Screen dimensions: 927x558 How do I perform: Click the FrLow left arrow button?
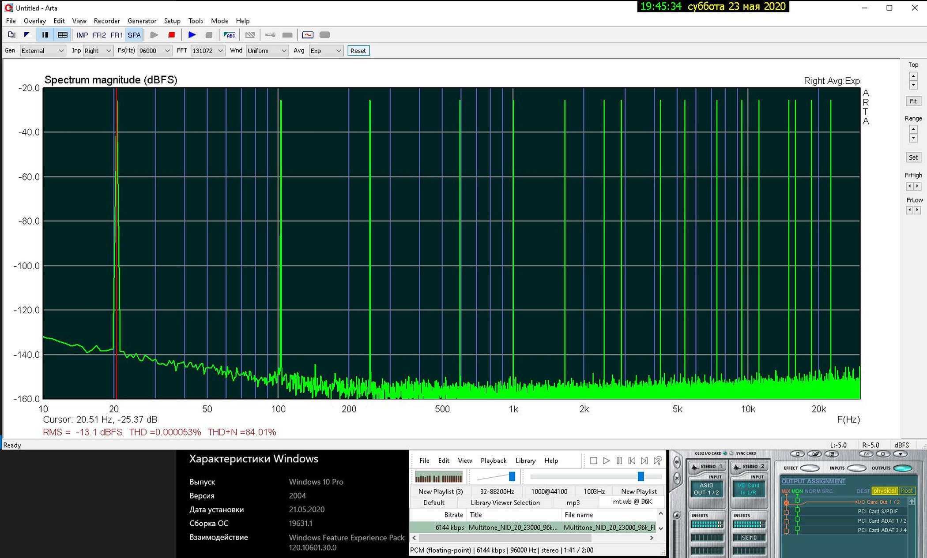pos(909,210)
